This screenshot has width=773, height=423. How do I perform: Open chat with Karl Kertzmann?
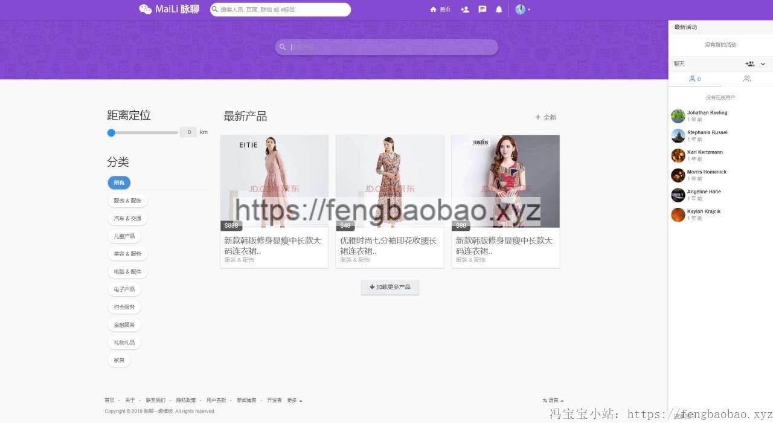(720, 155)
